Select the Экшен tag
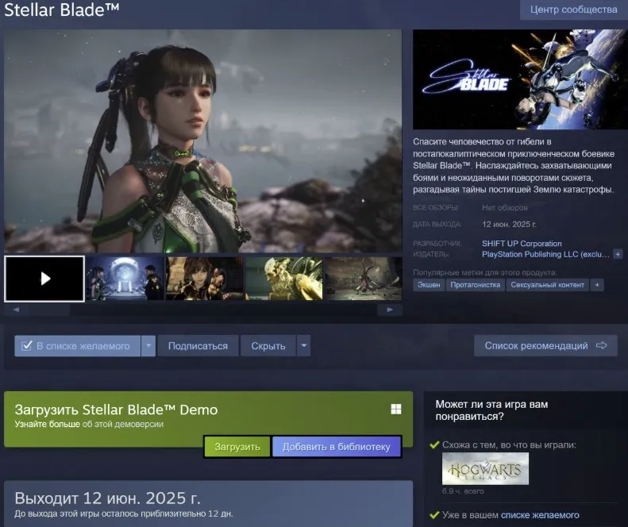 pyautogui.click(x=429, y=285)
